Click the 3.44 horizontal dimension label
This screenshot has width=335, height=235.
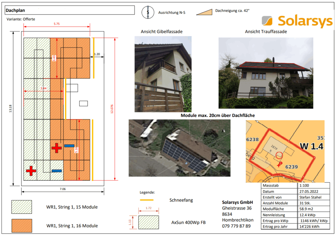coord(44,88)
